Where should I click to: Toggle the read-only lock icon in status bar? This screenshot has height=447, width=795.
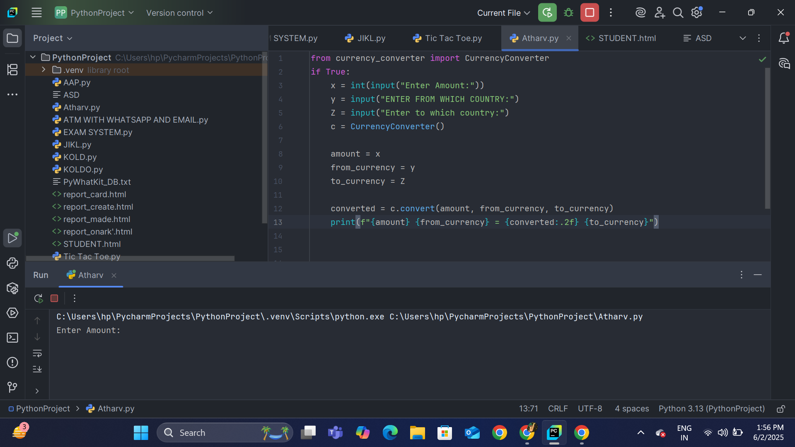coord(781,409)
